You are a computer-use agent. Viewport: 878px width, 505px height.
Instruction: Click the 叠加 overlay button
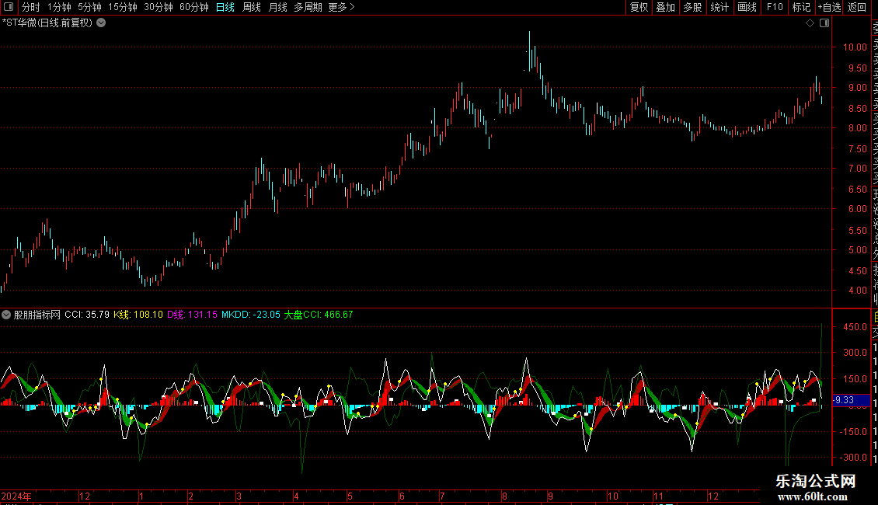pyautogui.click(x=666, y=7)
